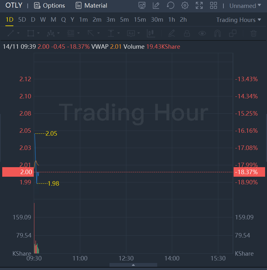Click the edit note pencil icon
Viewport: 267px width, 270px height.
point(156,5)
